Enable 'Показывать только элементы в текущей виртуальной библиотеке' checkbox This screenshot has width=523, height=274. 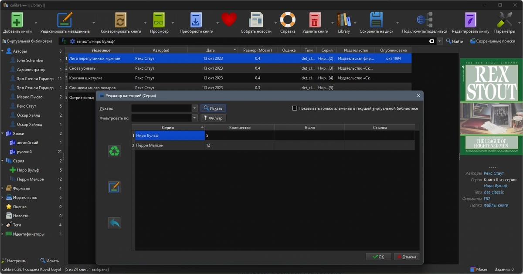coord(295,108)
